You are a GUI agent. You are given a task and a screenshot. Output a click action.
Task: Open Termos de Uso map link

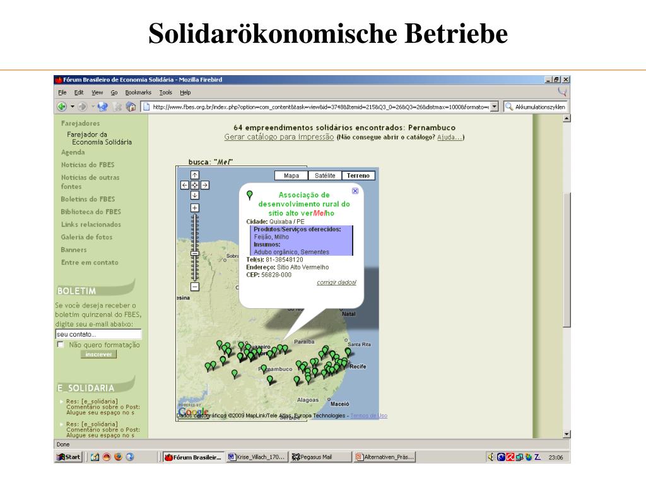click(368, 416)
